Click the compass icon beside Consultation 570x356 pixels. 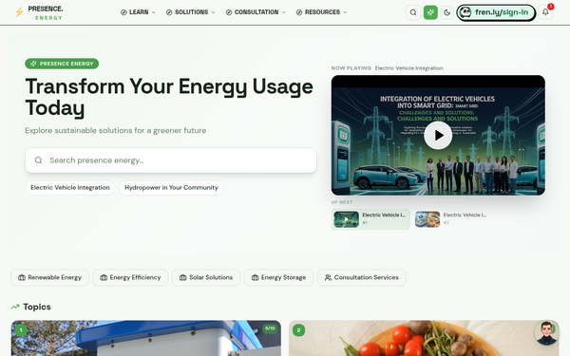pyautogui.click(x=229, y=12)
